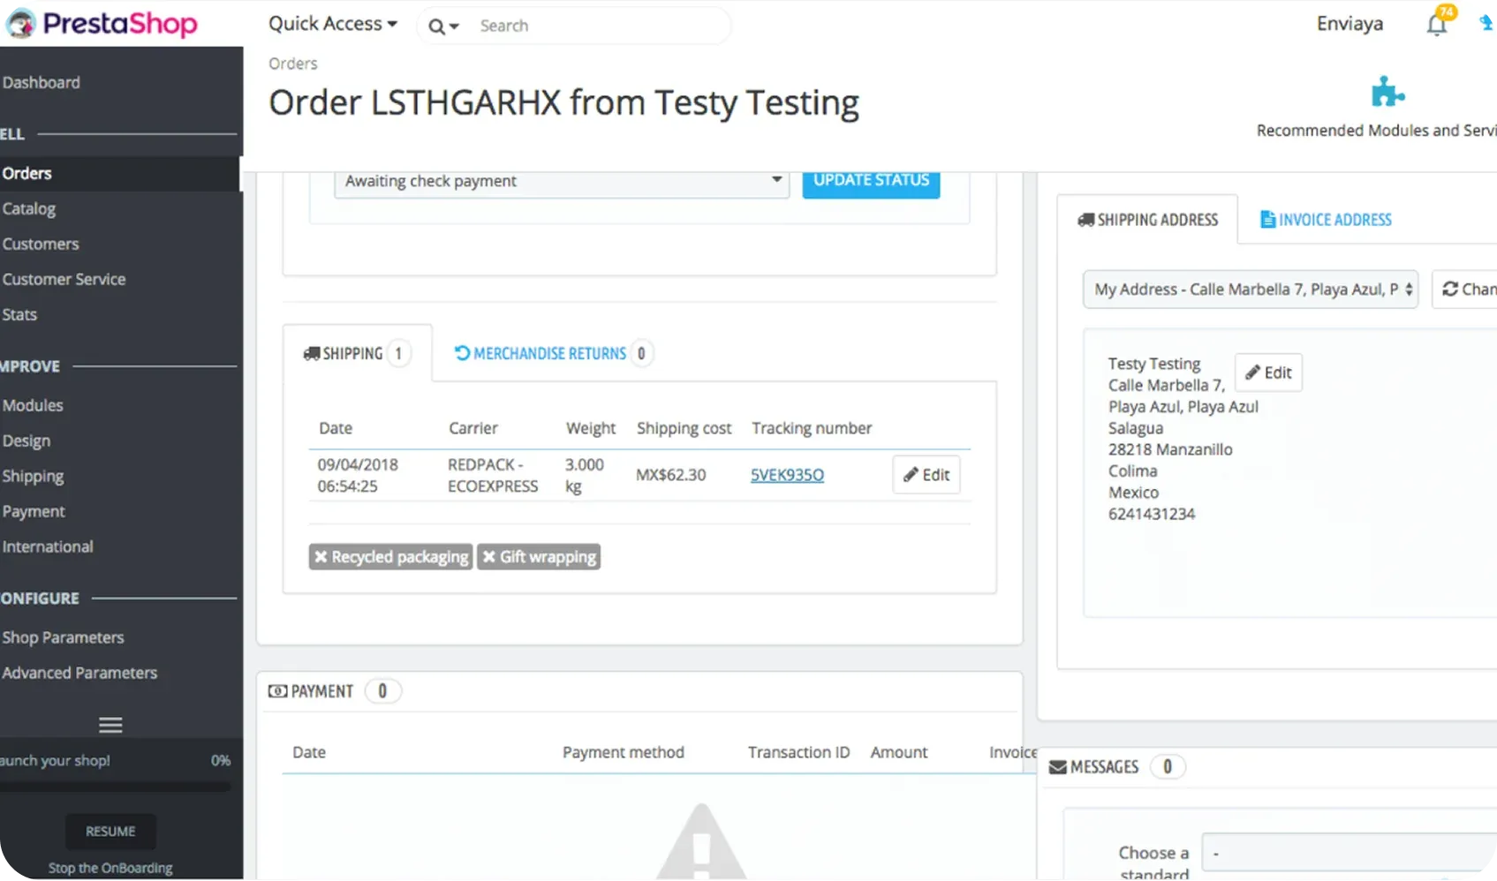Open the Quick Access dropdown
The height and width of the screenshot is (881, 1497).
point(333,24)
